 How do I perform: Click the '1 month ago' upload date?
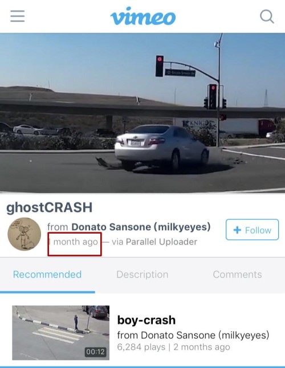(74, 242)
